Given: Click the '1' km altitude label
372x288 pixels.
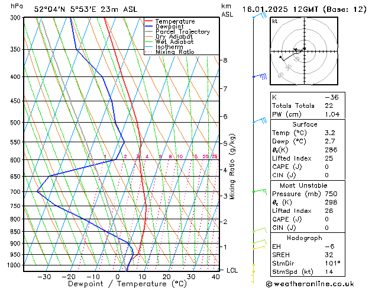Looking at the screenshot, I should pos(225,247).
